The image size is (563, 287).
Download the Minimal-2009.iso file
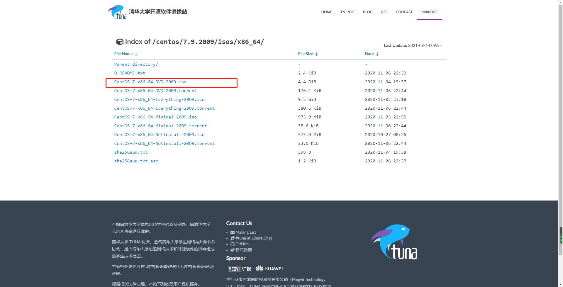click(x=155, y=117)
